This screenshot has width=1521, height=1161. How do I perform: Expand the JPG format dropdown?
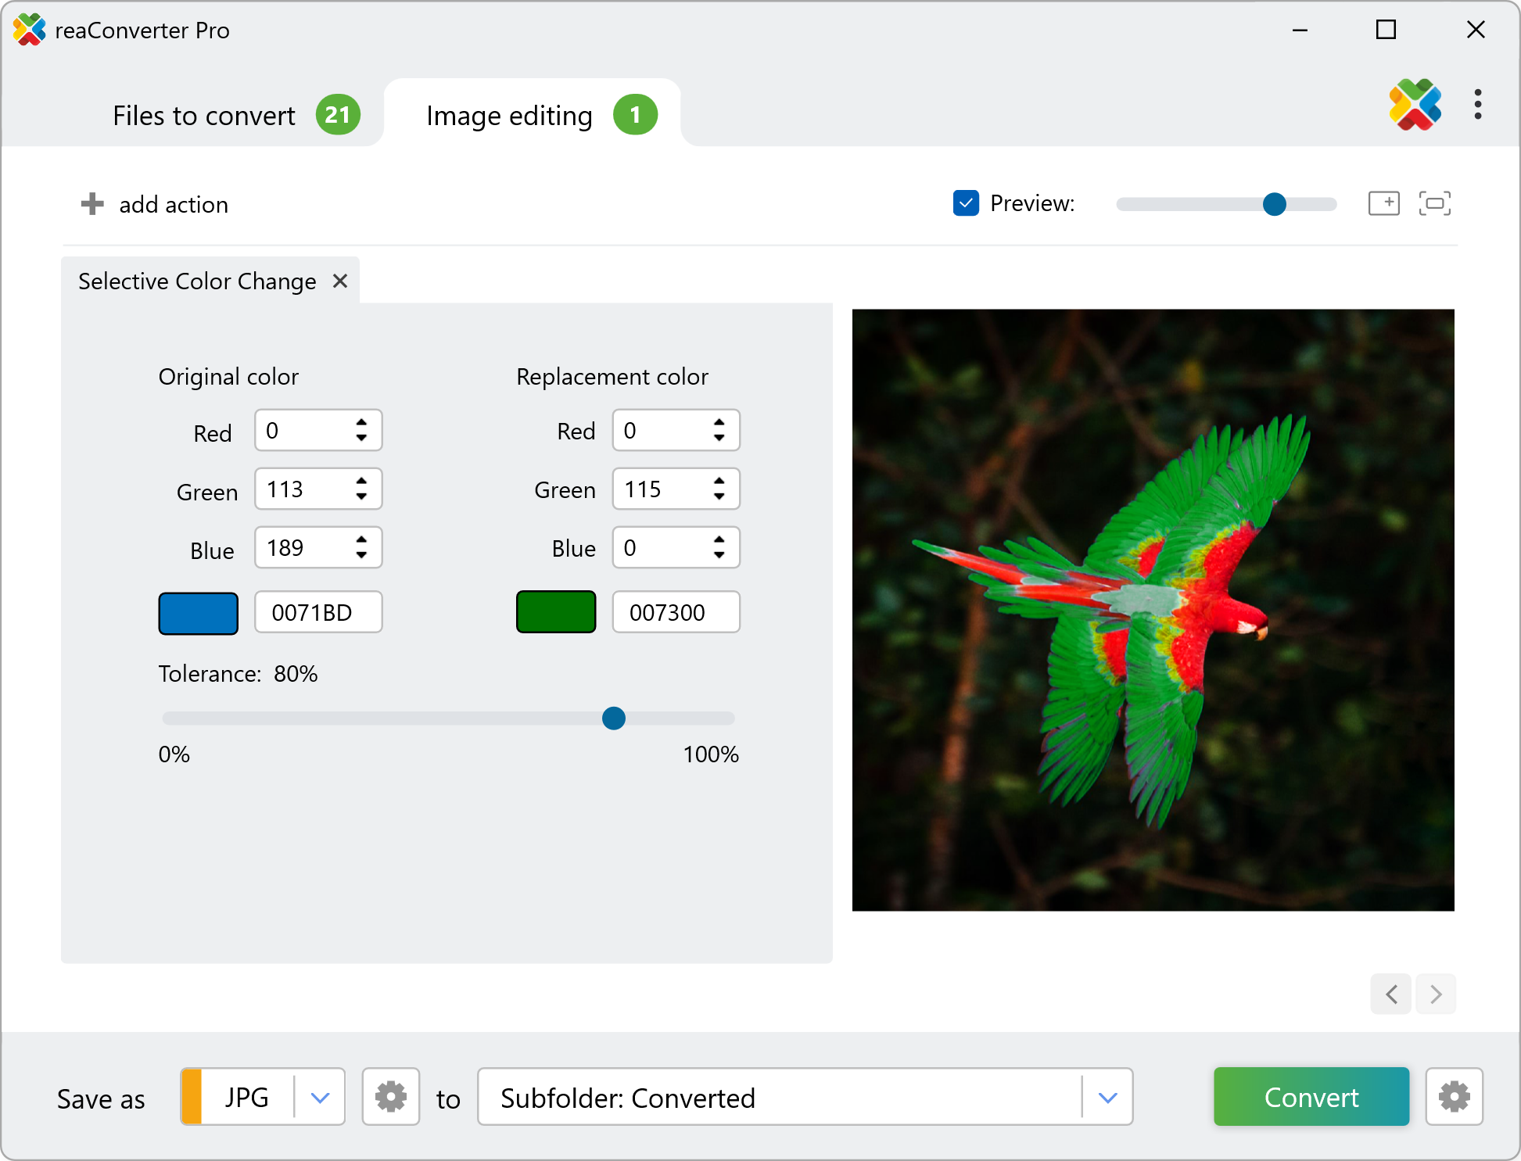pyautogui.click(x=320, y=1097)
